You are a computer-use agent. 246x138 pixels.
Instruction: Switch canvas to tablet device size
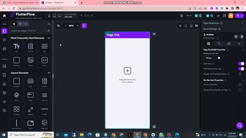[54, 16]
